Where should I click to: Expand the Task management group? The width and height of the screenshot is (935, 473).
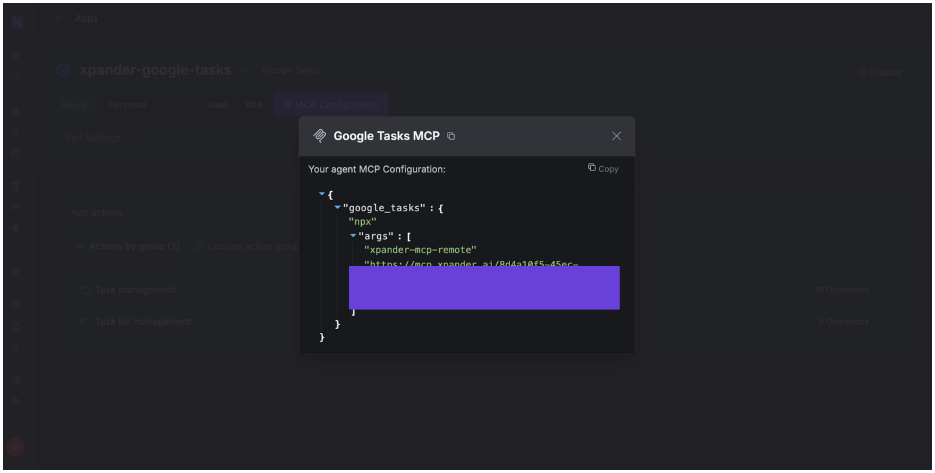[x=135, y=290]
